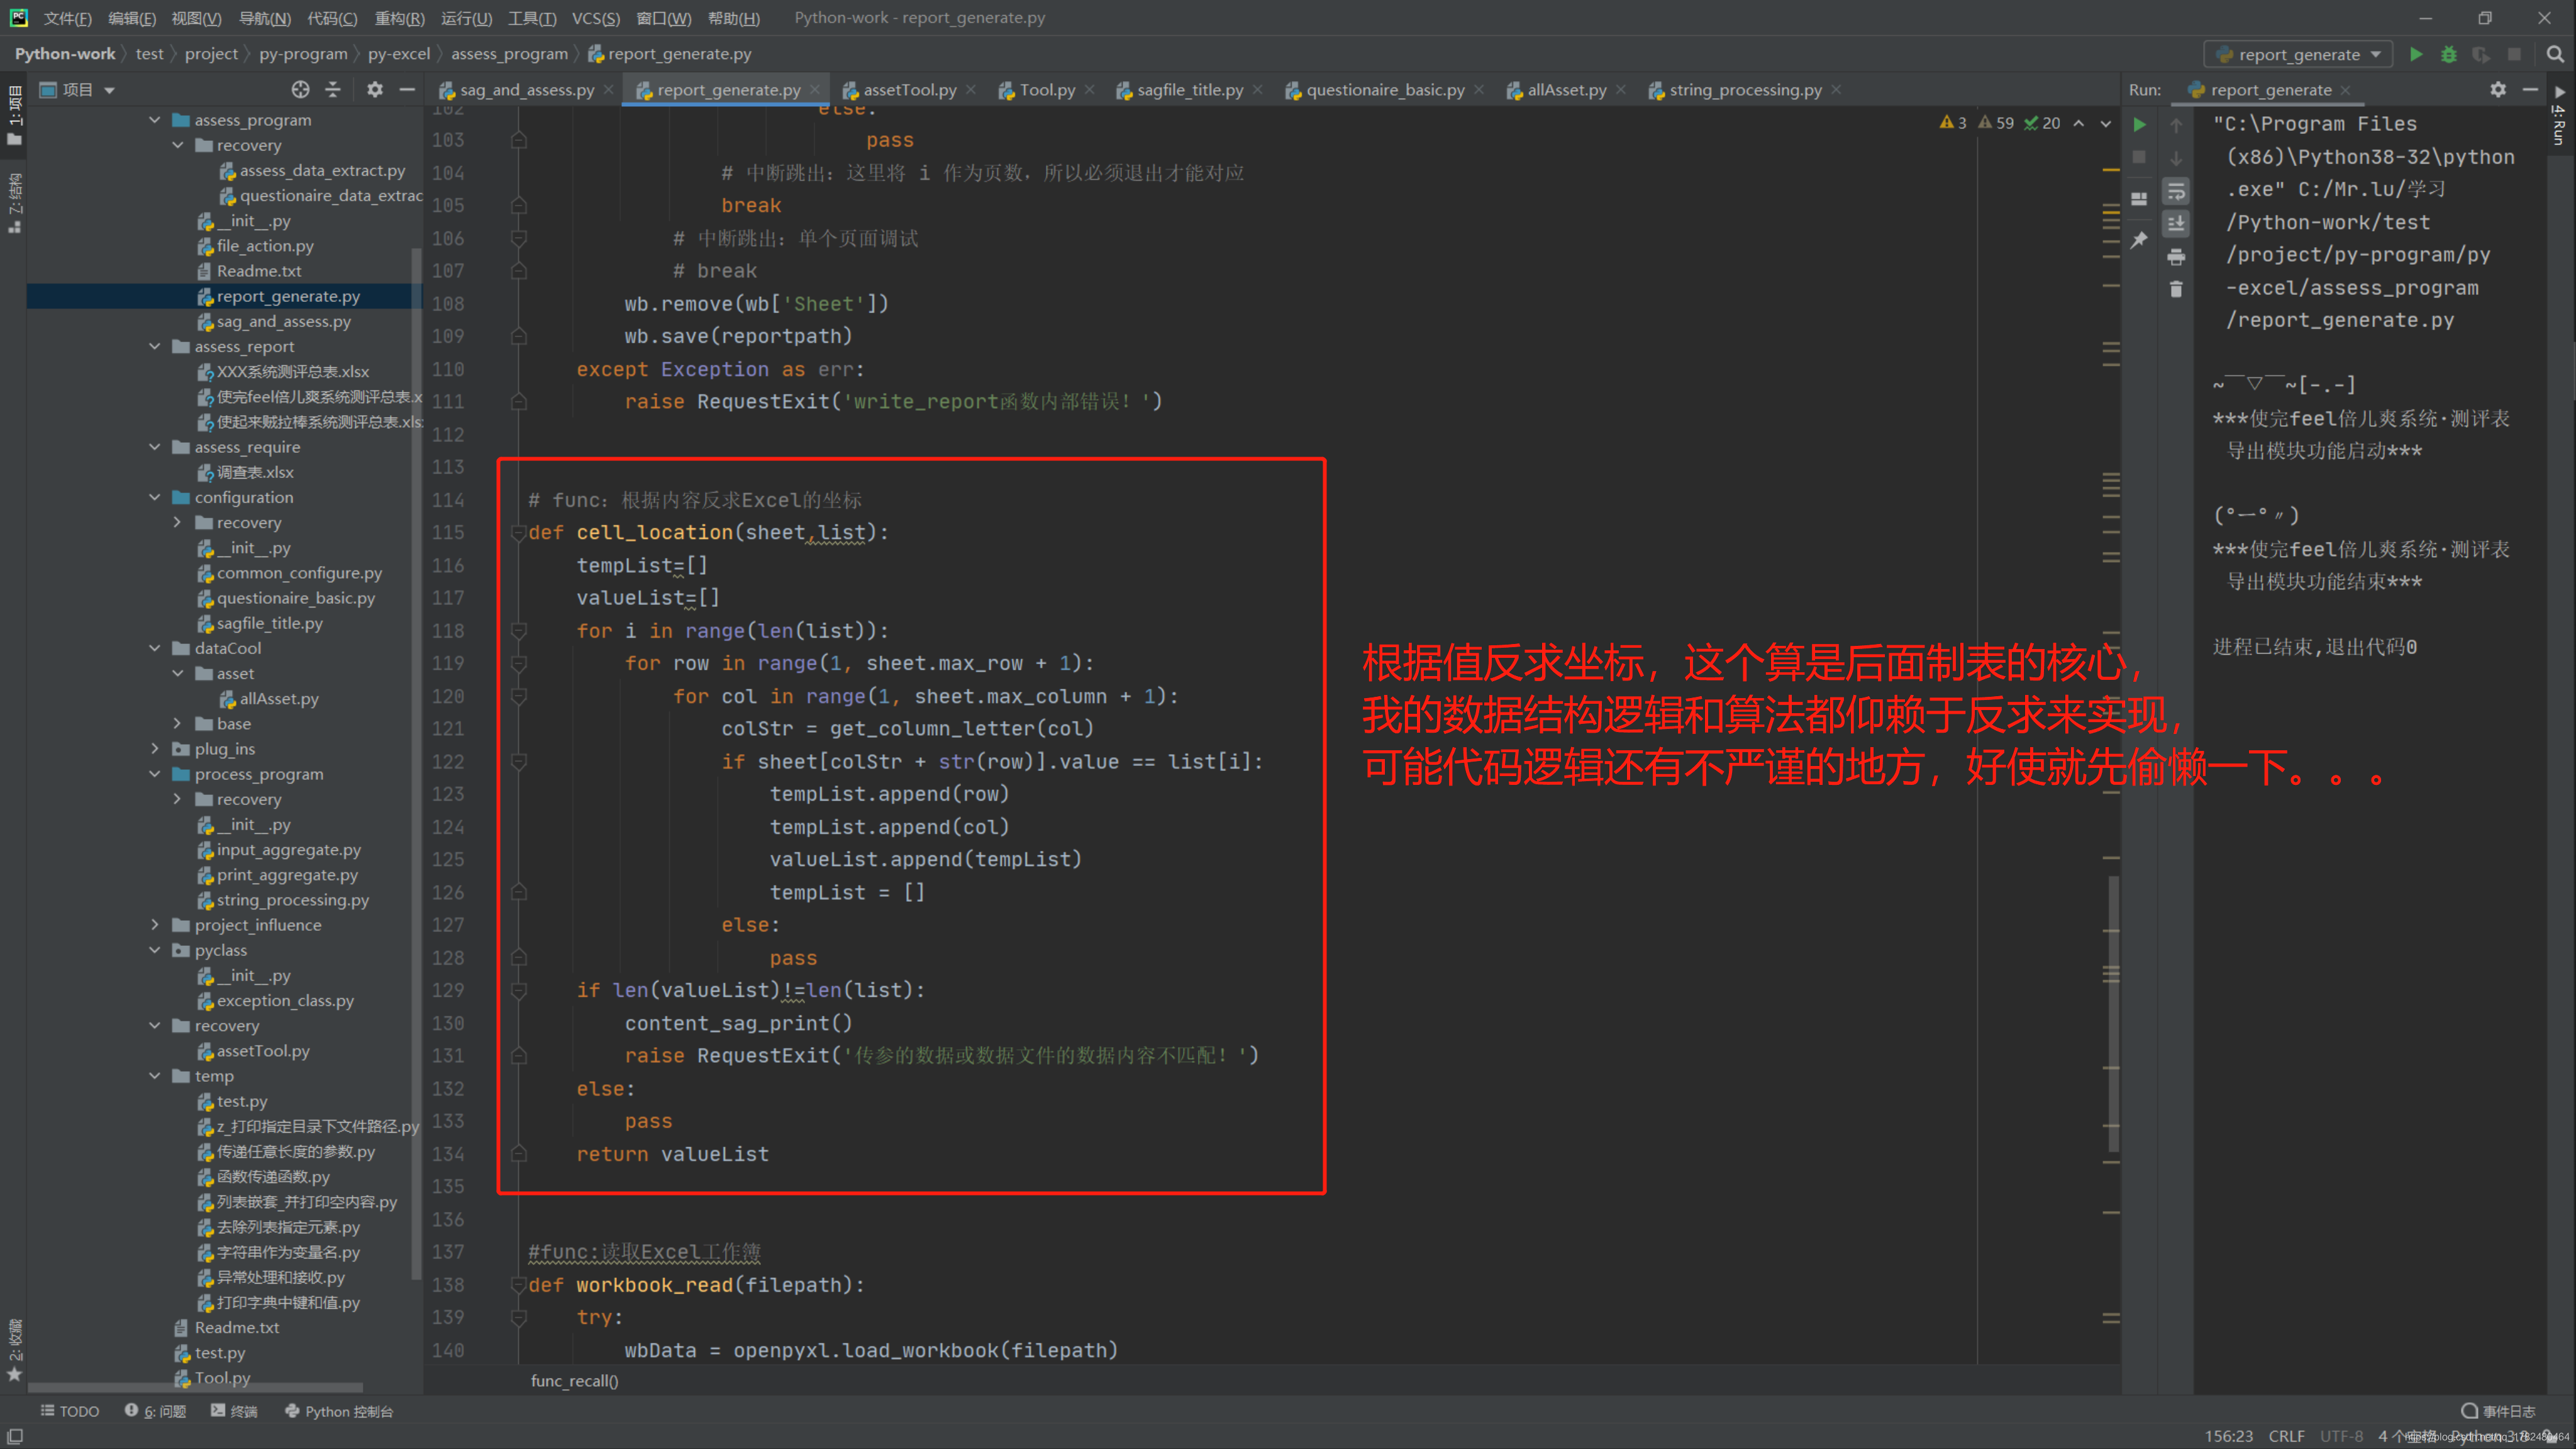
Task: Restore layout icon in Run sidebar
Action: coord(2139,198)
